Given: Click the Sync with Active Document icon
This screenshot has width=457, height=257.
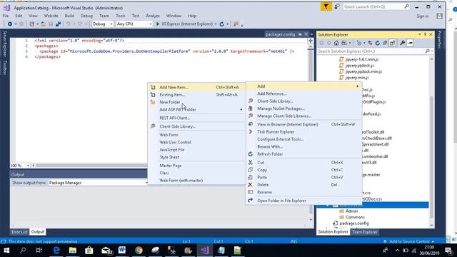Looking at the screenshot, I should click(x=370, y=43).
